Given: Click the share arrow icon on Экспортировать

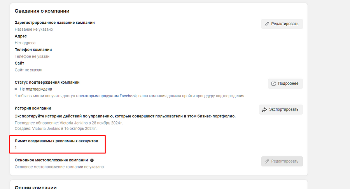Looking at the screenshot, I should pyautogui.click(x=264, y=110).
